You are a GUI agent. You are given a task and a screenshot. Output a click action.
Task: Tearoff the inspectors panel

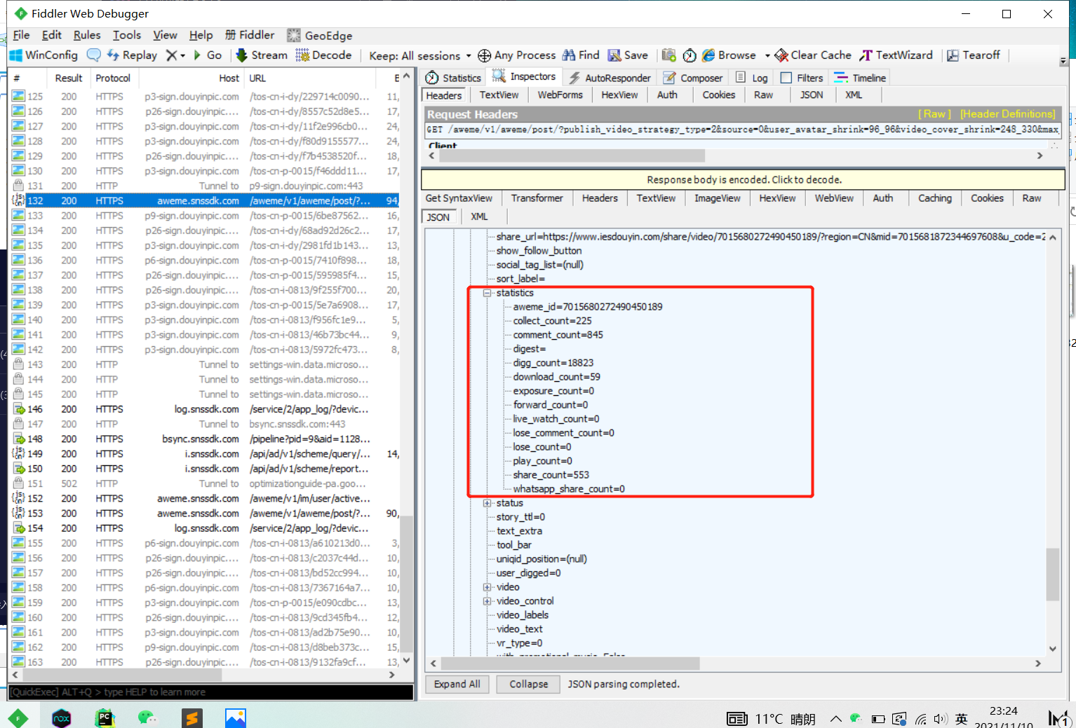(974, 55)
